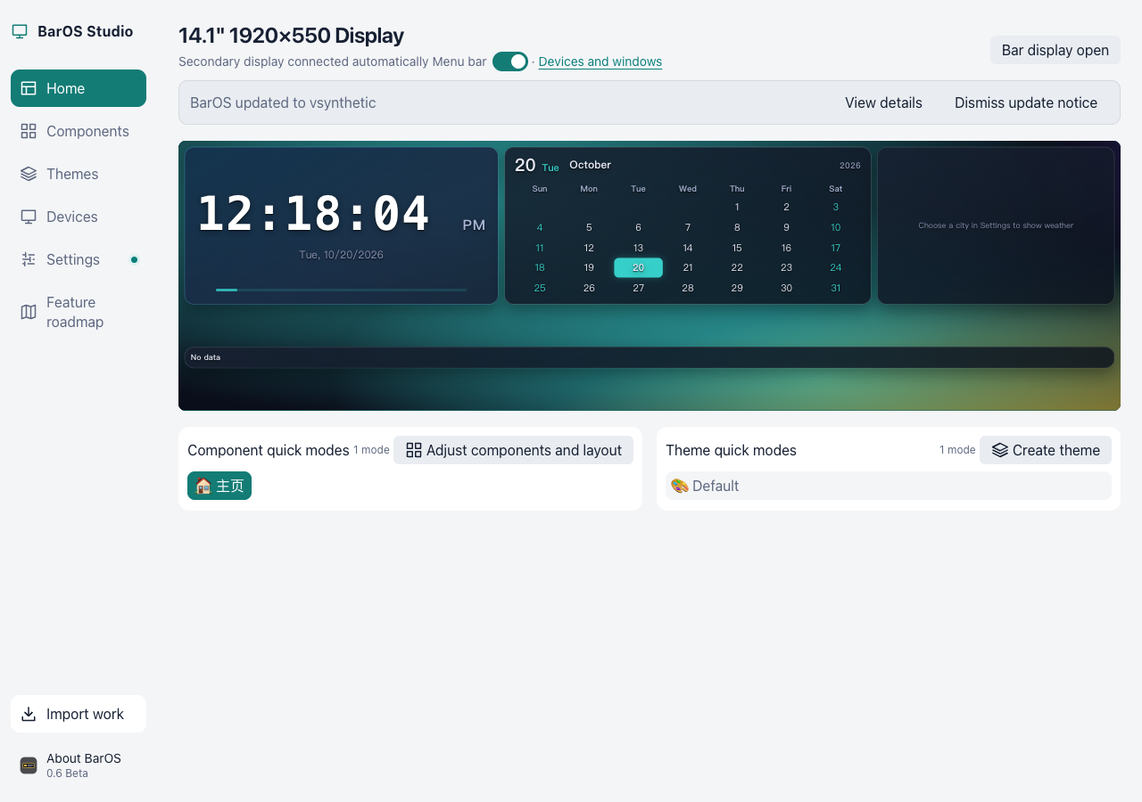The width and height of the screenshot is (1142, 802).
Task: Click the Import work button
Action: click(79, 714)
